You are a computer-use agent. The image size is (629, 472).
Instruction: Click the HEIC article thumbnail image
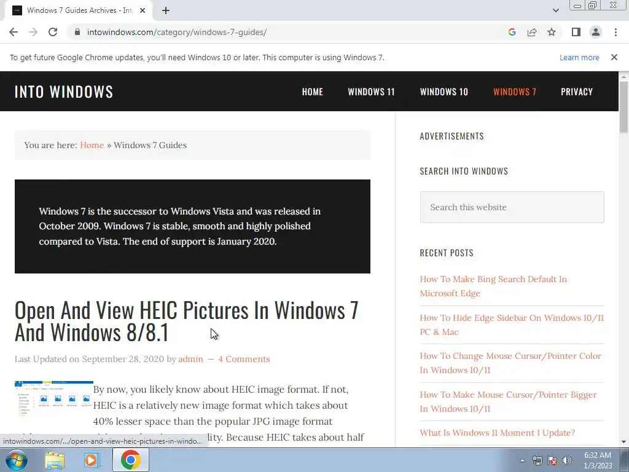54,398
